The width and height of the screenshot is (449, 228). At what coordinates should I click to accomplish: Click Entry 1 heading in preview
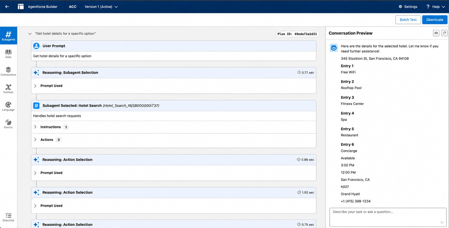(347, 66)
